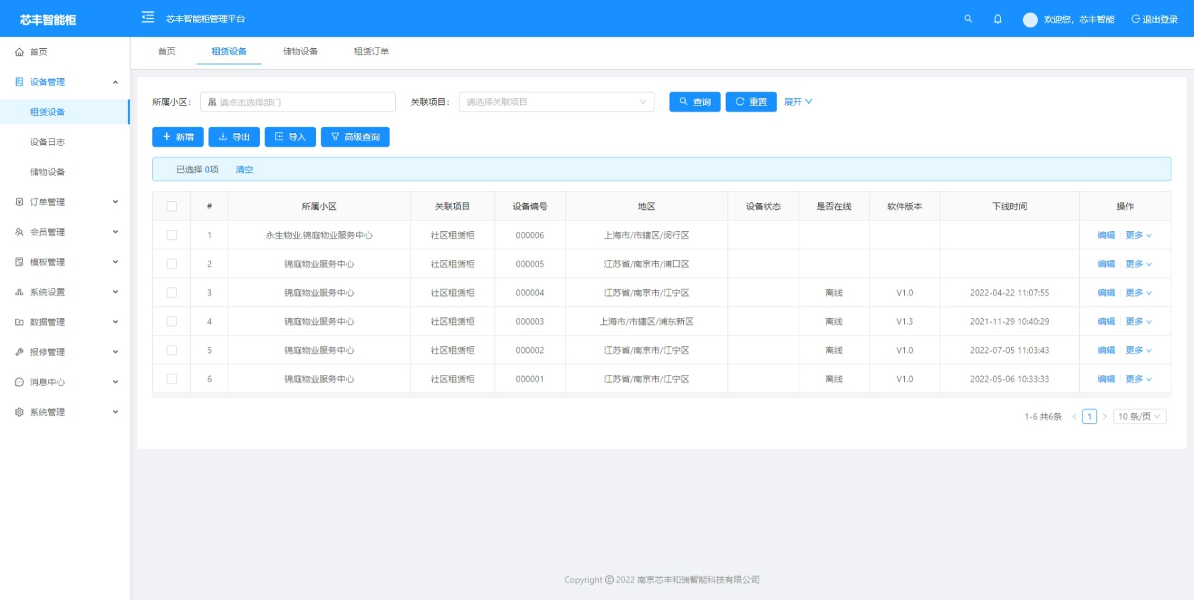Click the 导入 import button
Screen dimensions: 1194x600
(x=290, y=137)
